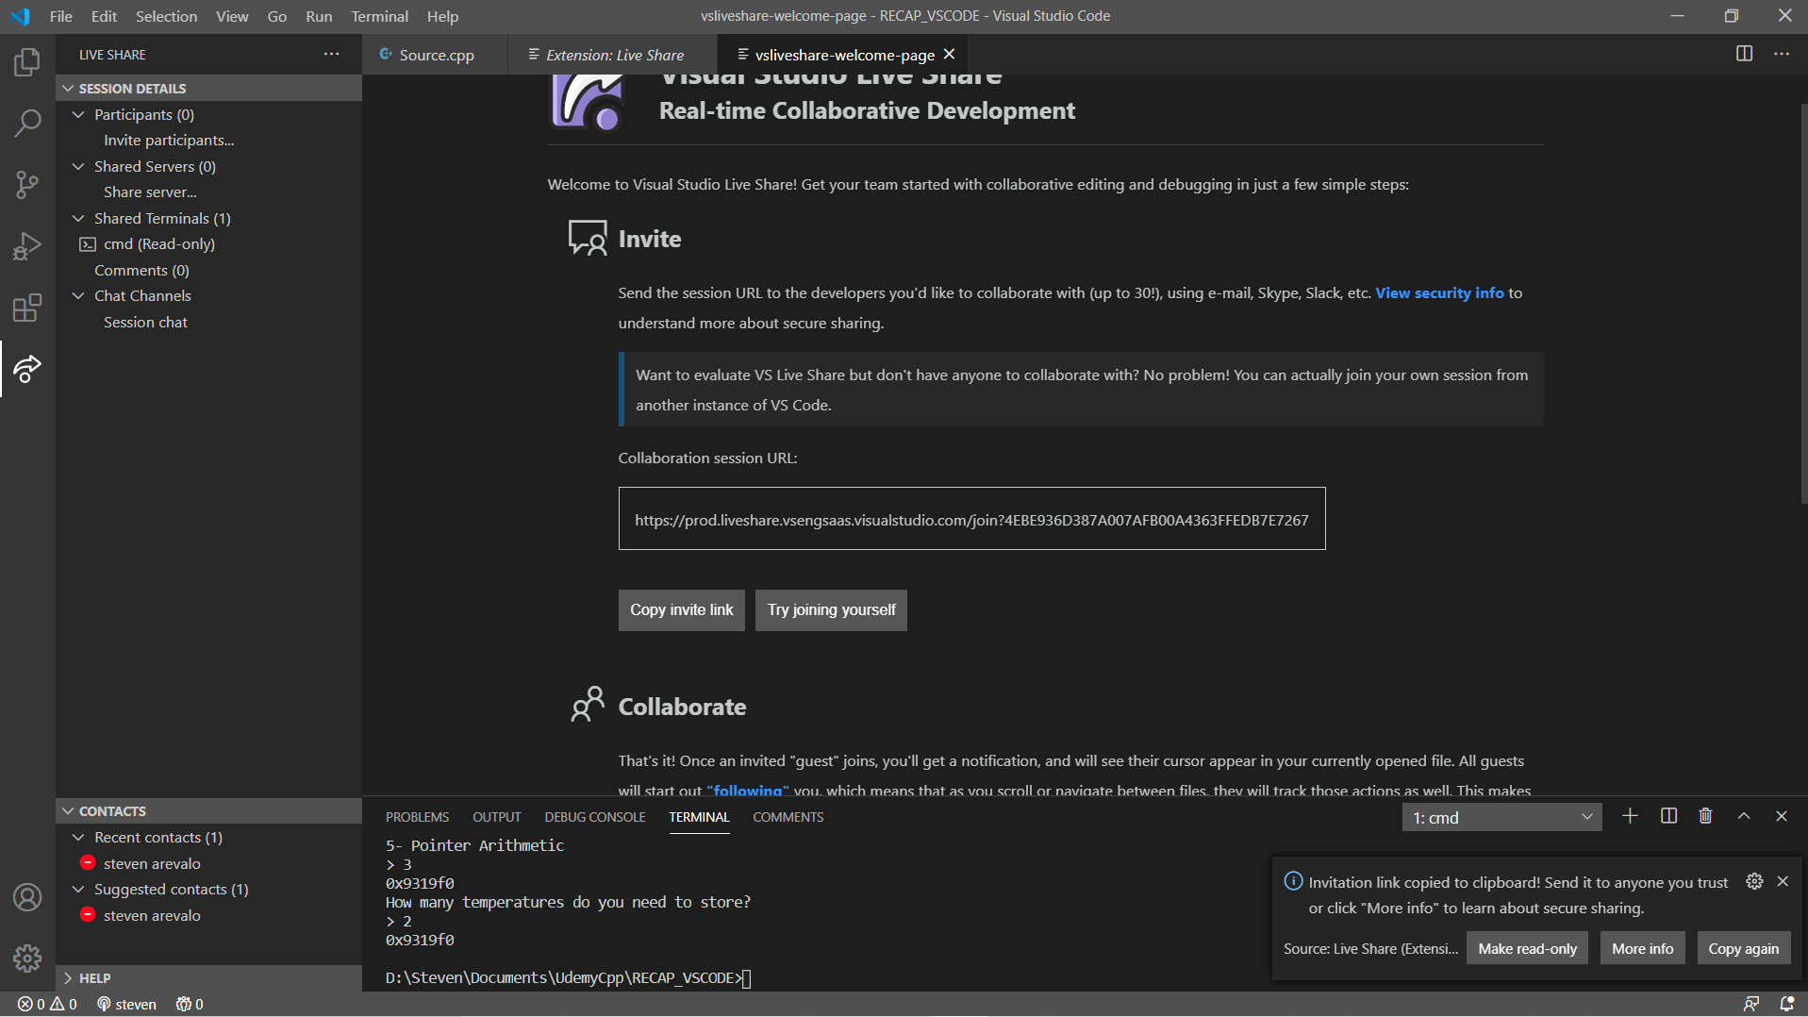The height and width of the screenshot is (1017, 1808).
Task: Open the Source Control view
Action: pyautogui.click(x=27, y=184)
